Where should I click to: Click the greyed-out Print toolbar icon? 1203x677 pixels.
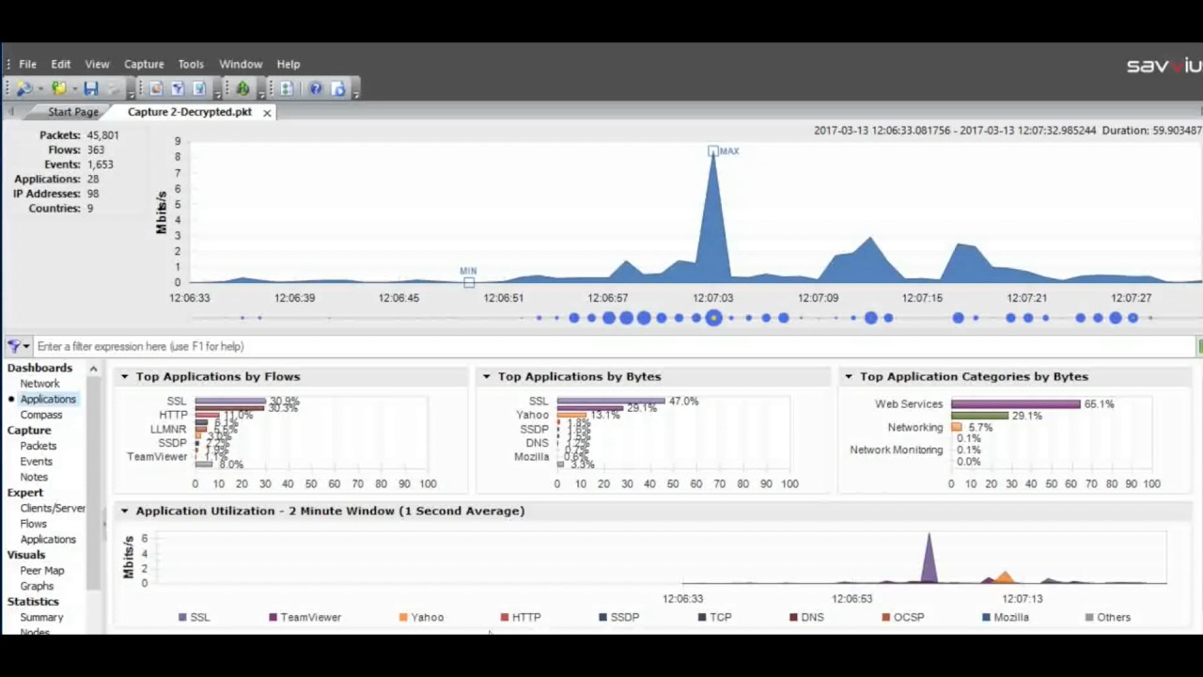[x=113, y=88]
